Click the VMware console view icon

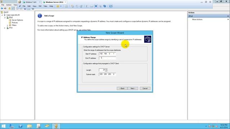(111, 6)
